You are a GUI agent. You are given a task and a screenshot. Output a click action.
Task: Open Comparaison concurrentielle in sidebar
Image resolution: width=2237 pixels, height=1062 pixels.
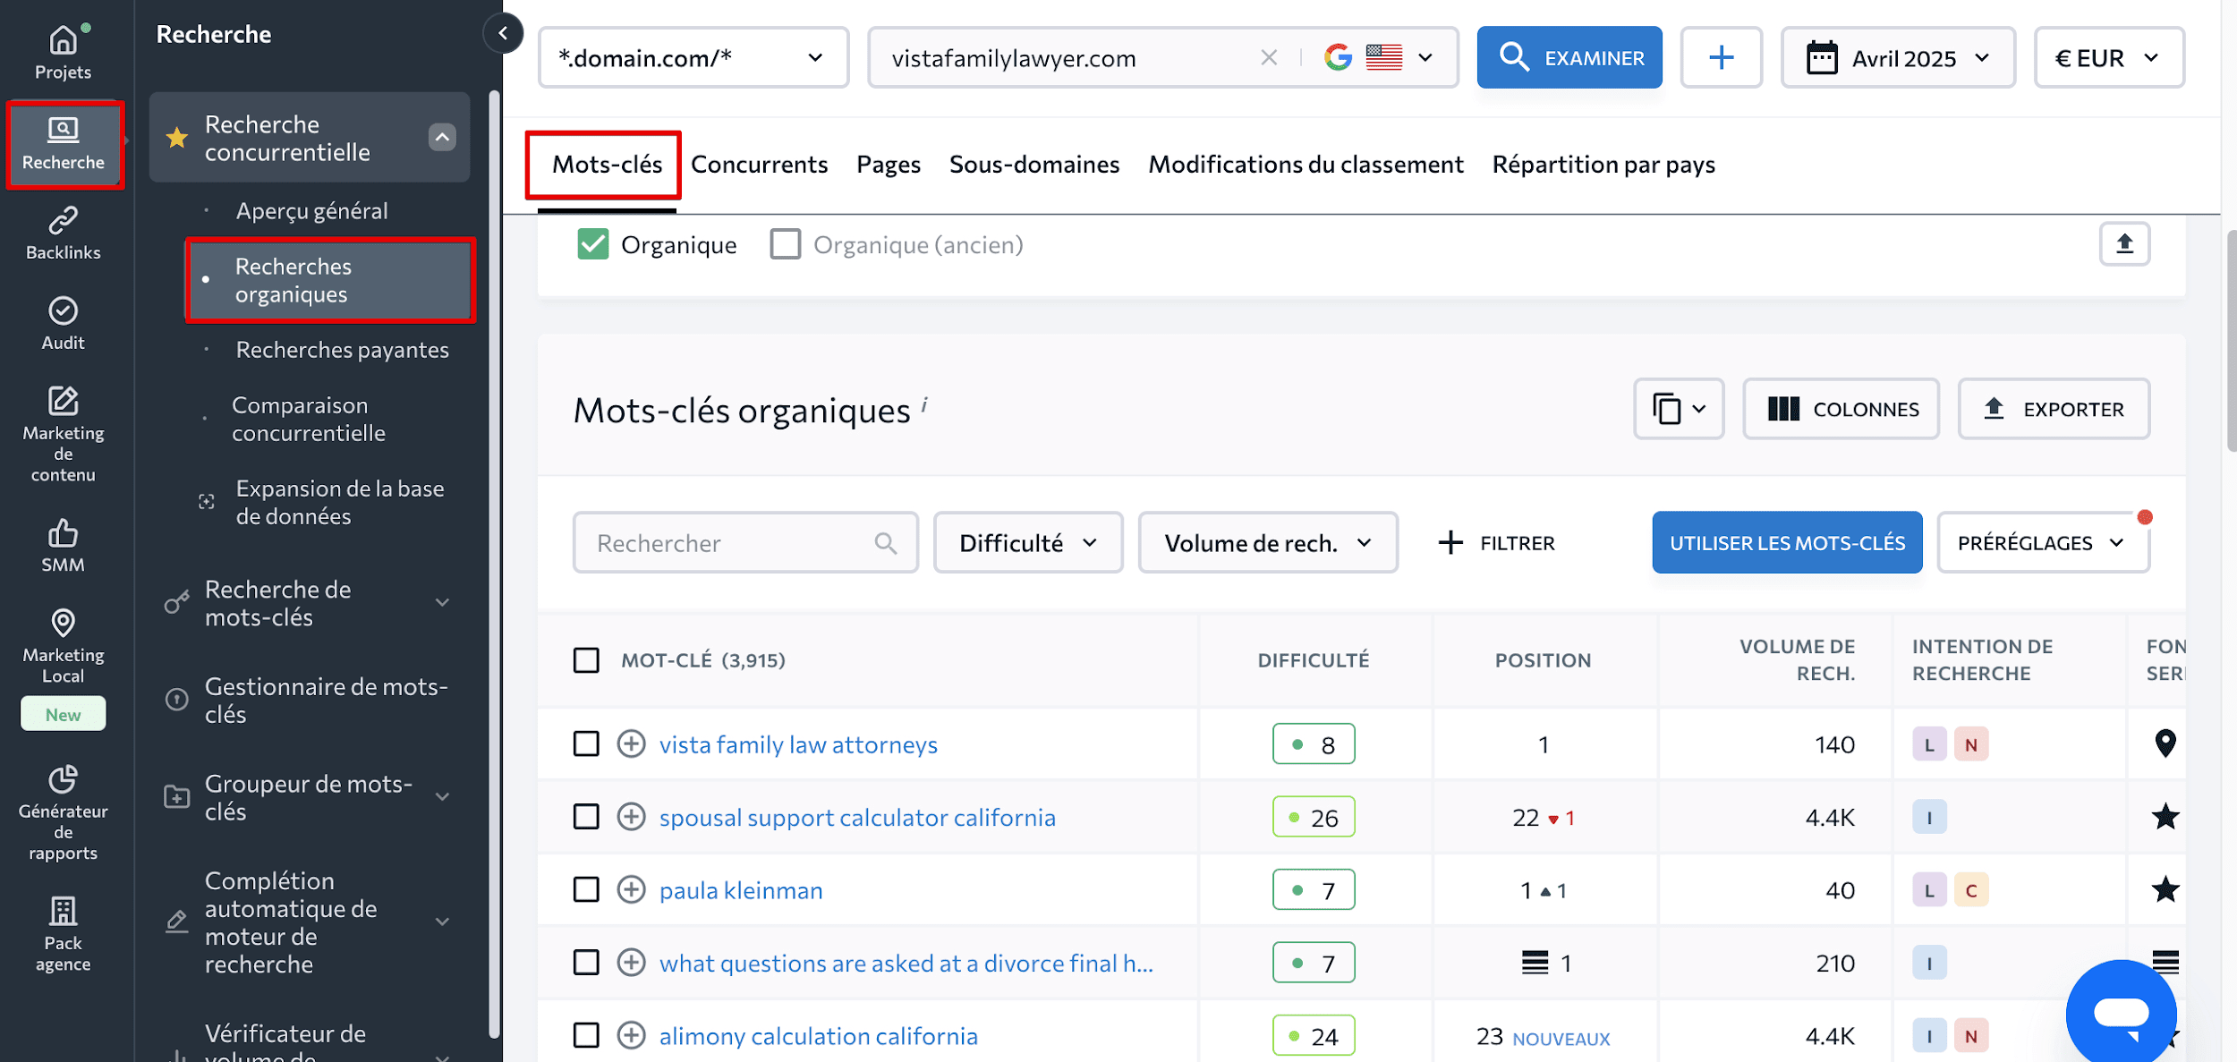tap(309, 419)
